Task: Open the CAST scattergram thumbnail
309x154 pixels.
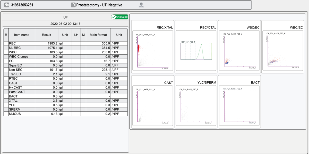Action: click(x=152, y=106)
